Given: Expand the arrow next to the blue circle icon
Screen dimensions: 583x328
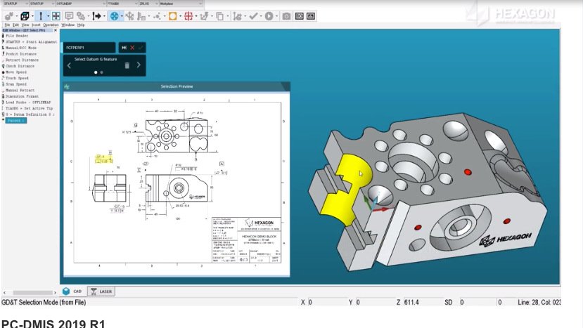Looking at the screenshot, I should [122, 16].
